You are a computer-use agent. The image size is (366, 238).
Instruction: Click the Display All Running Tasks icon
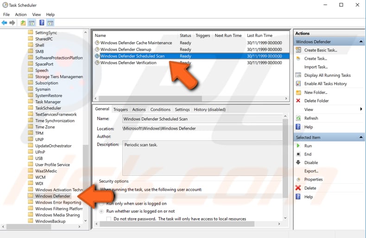coord(298,75)
